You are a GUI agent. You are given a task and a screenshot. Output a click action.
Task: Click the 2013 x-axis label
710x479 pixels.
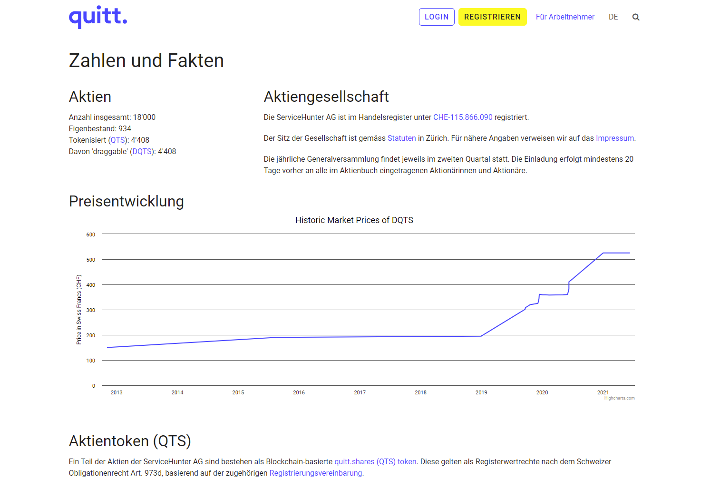117,392
